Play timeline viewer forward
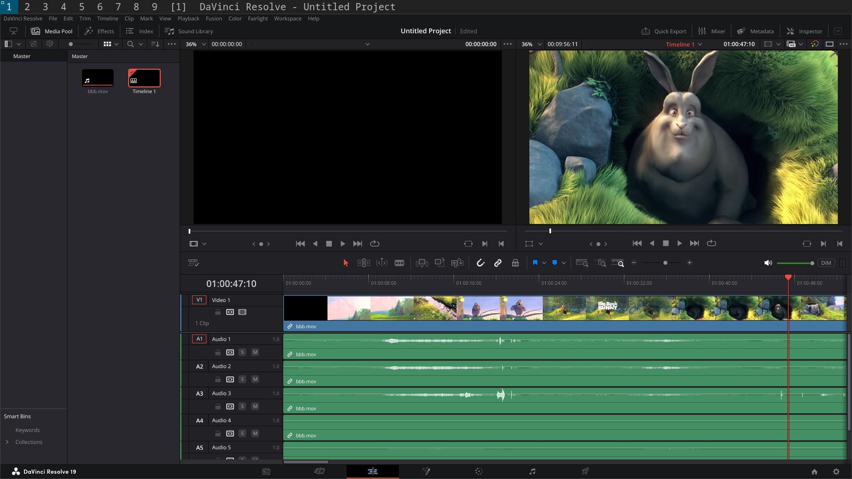Viewport: 852px width, 479px height. coord(679,243)
